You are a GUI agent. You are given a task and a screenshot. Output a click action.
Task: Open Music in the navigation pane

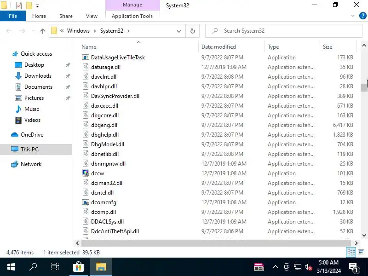tap(31, 109)
